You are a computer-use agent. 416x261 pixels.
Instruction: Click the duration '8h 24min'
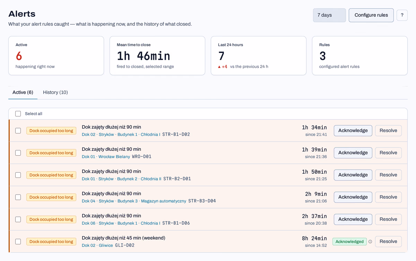pos(314,238)
